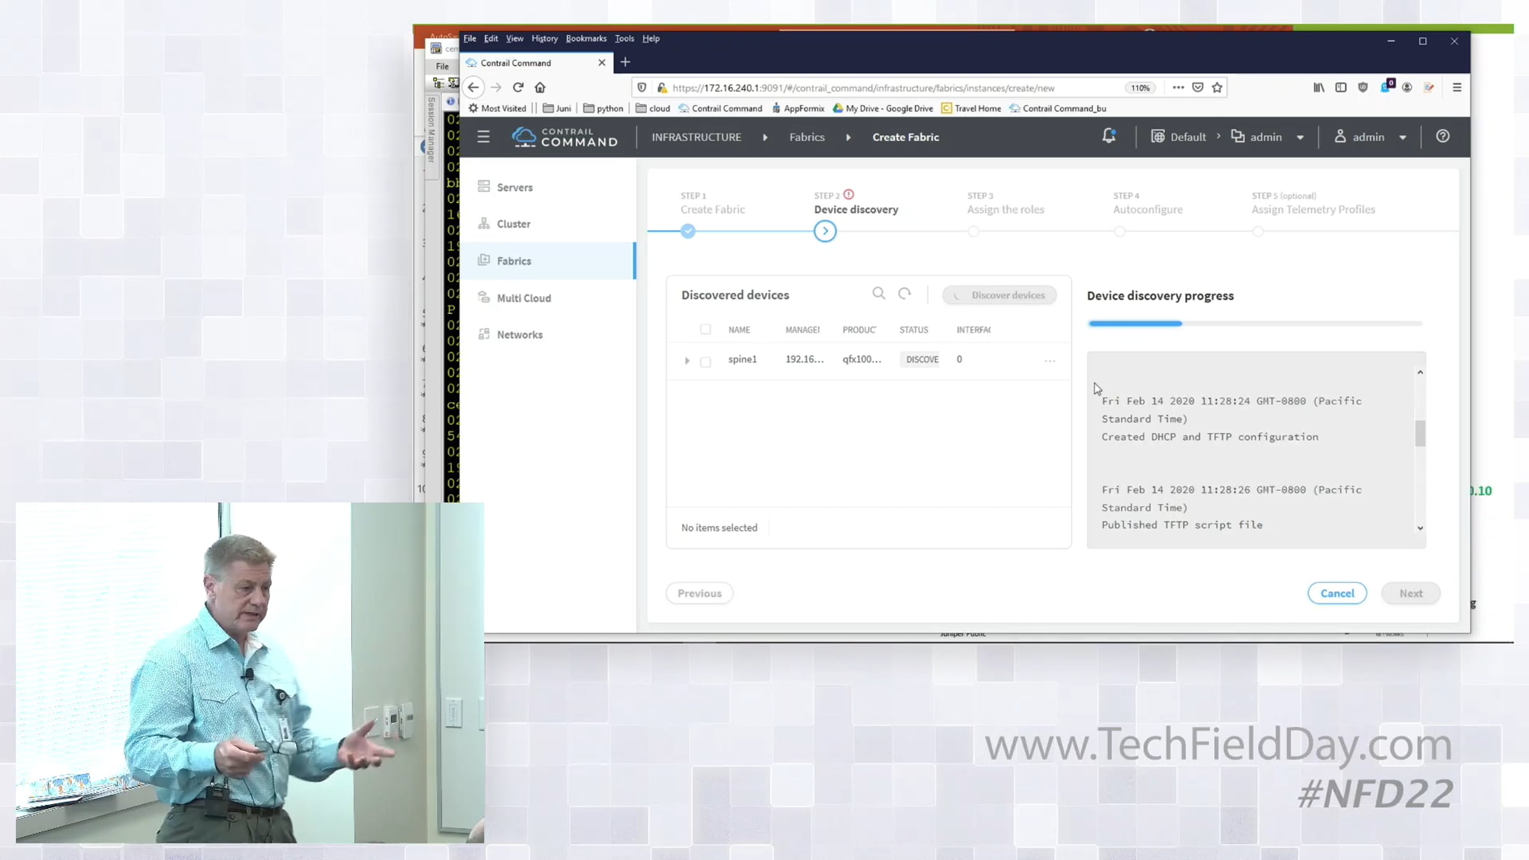Open the admin project dropdown

(1267, 137)
